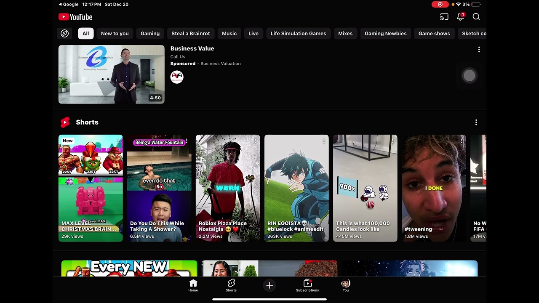Tap the New badge on first short

pyautogui.click(x=68, y=141)
